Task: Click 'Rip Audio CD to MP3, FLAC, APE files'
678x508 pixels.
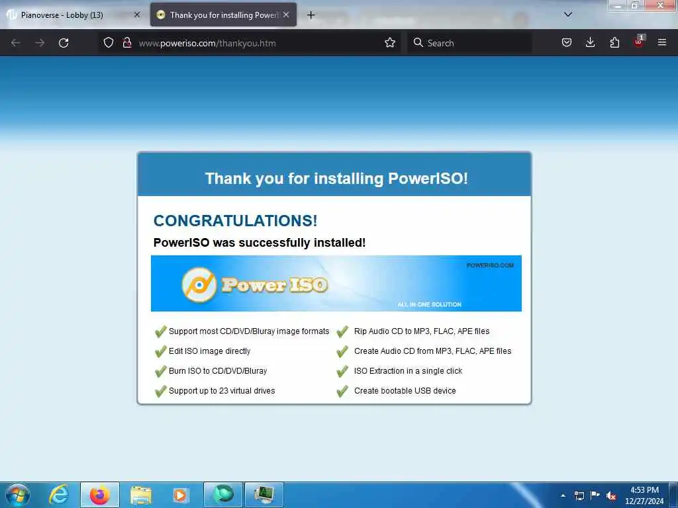Action: (x=422, y=331)
